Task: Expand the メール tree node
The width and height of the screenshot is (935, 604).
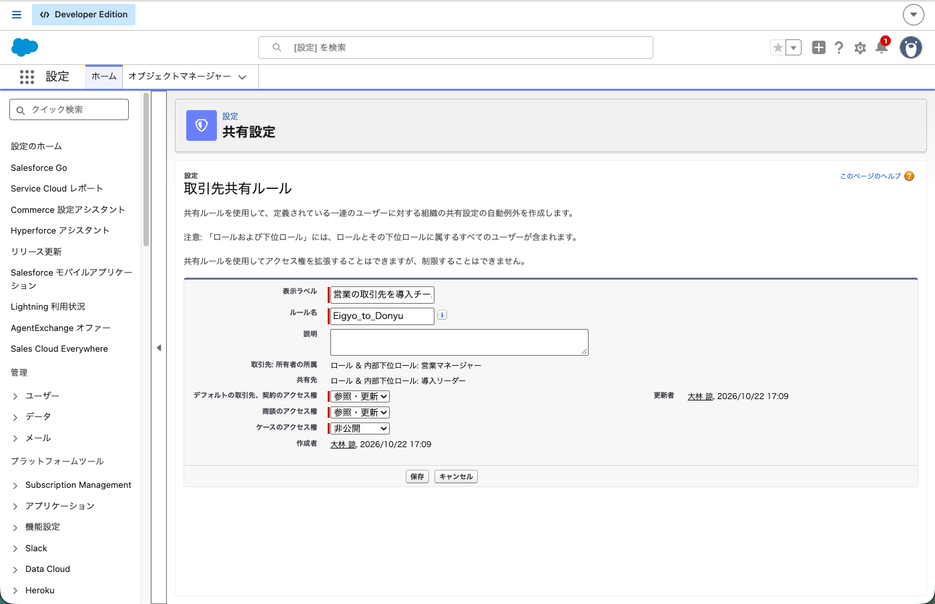Action: pyautogui.click(x=15, y=438)
